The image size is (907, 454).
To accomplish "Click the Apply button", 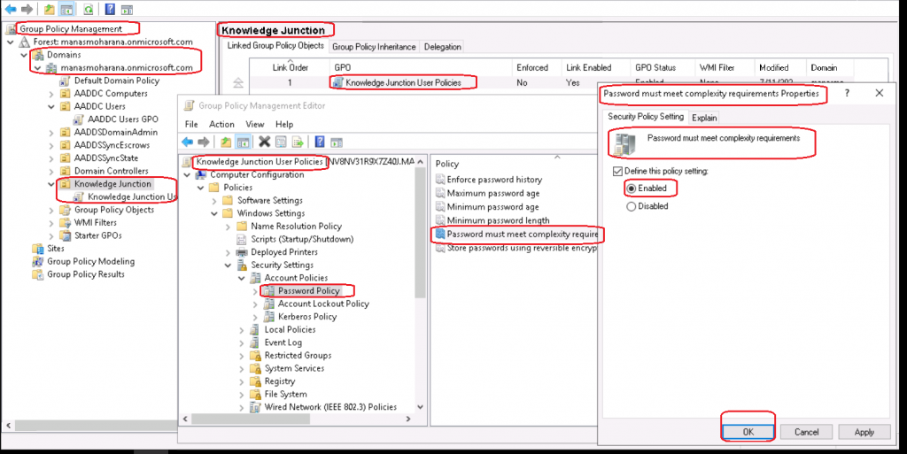I will click(864, 432).
